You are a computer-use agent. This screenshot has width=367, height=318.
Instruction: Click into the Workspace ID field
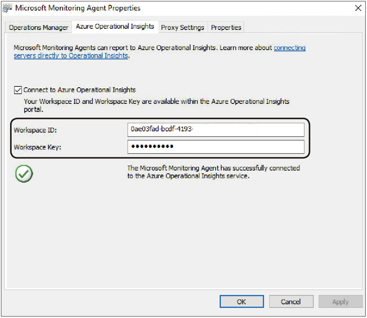coord(216,129)
